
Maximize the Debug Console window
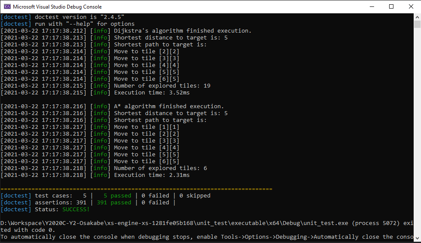(391, 7)
